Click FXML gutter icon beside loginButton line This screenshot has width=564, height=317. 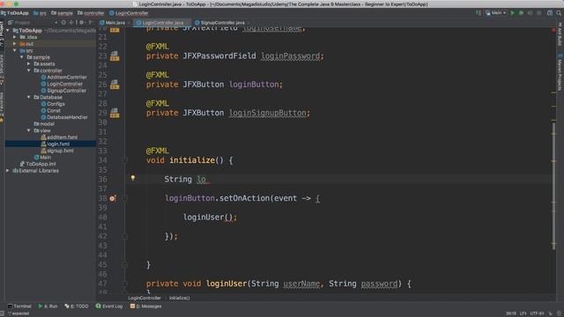(115, 85)
